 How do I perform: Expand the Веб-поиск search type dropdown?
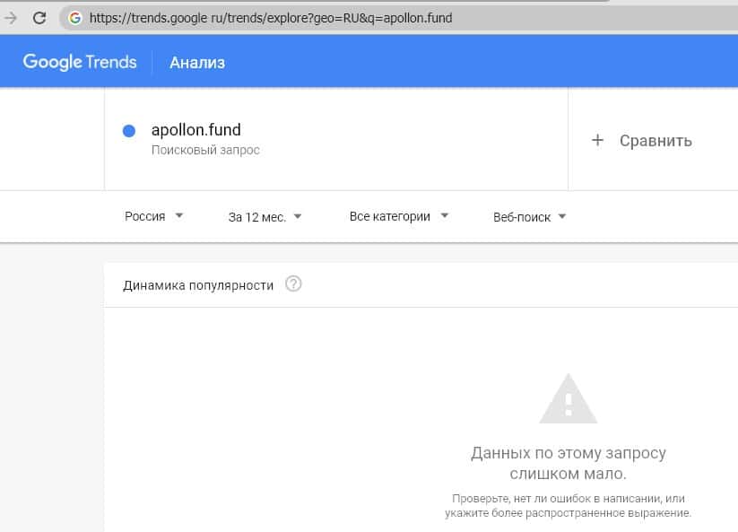pyautogui.click(x=530, y=216)
